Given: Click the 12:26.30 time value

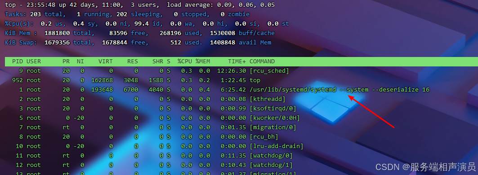Looking at the screenshot, I should tap(232, 71).
